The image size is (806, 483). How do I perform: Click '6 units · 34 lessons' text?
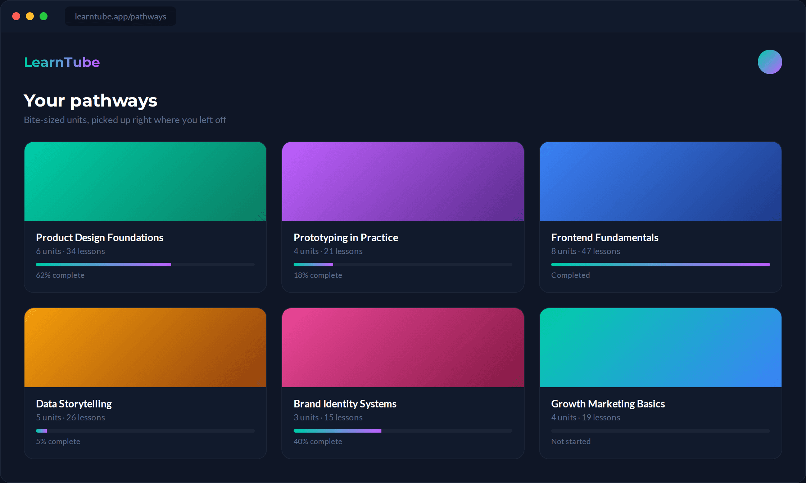point(71,251)
